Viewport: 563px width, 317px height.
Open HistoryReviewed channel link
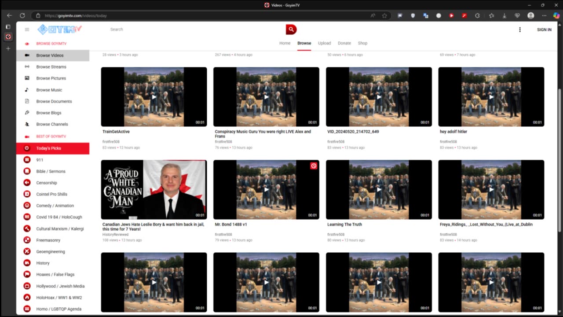tap(115, 235)
